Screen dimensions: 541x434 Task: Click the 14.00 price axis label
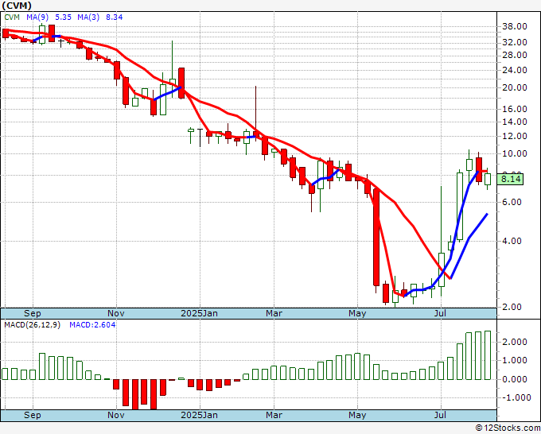(x=515, y=122)
